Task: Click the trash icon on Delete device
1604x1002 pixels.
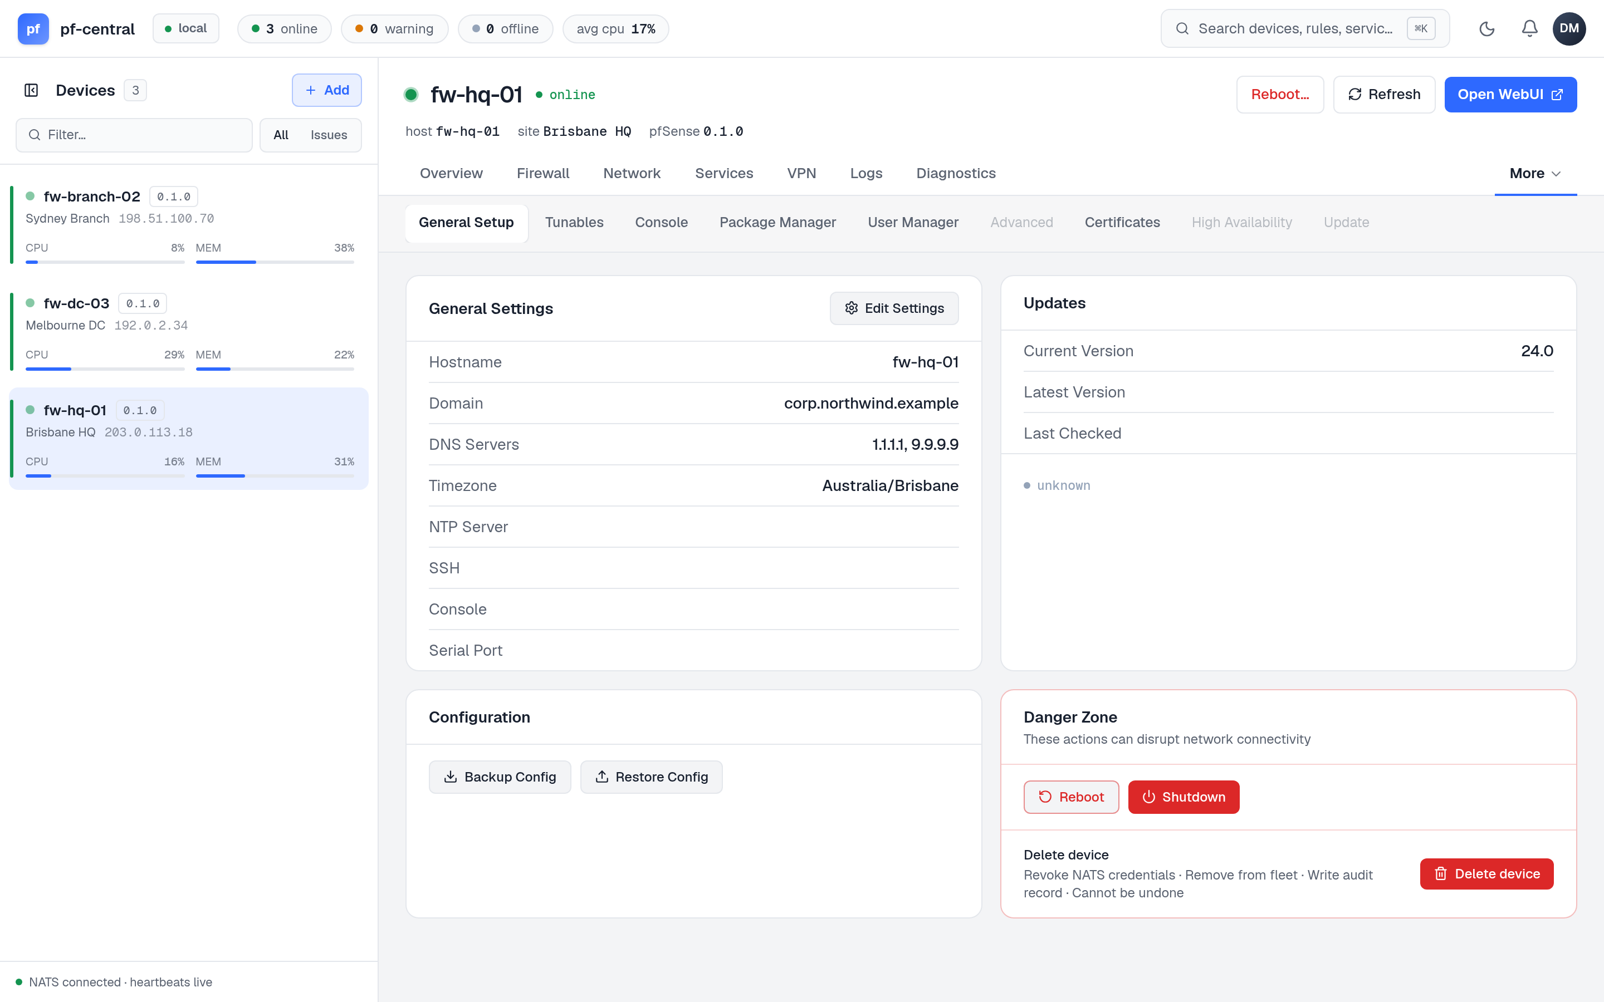Action: (x=1440, y=873)
